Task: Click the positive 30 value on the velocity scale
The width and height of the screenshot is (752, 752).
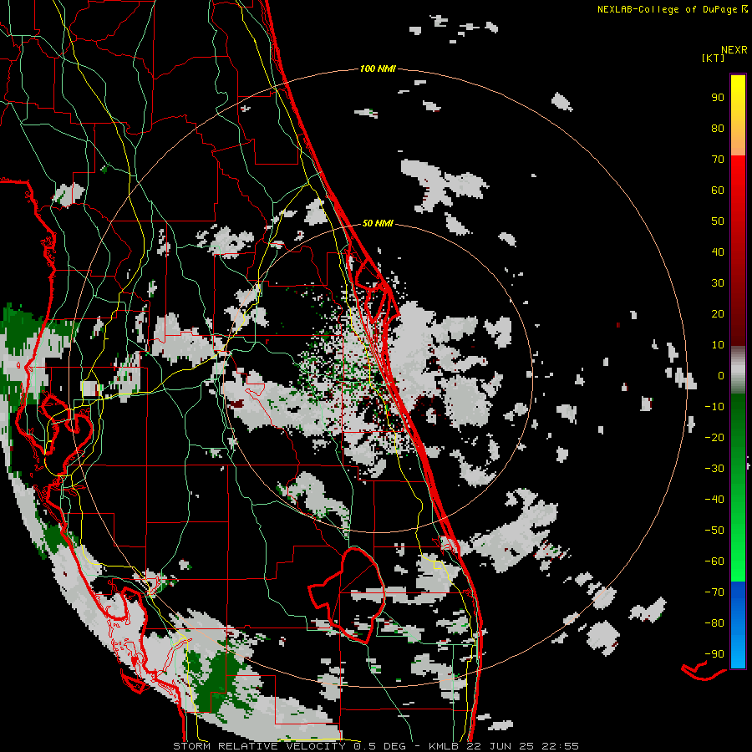Action: (718, 283)
